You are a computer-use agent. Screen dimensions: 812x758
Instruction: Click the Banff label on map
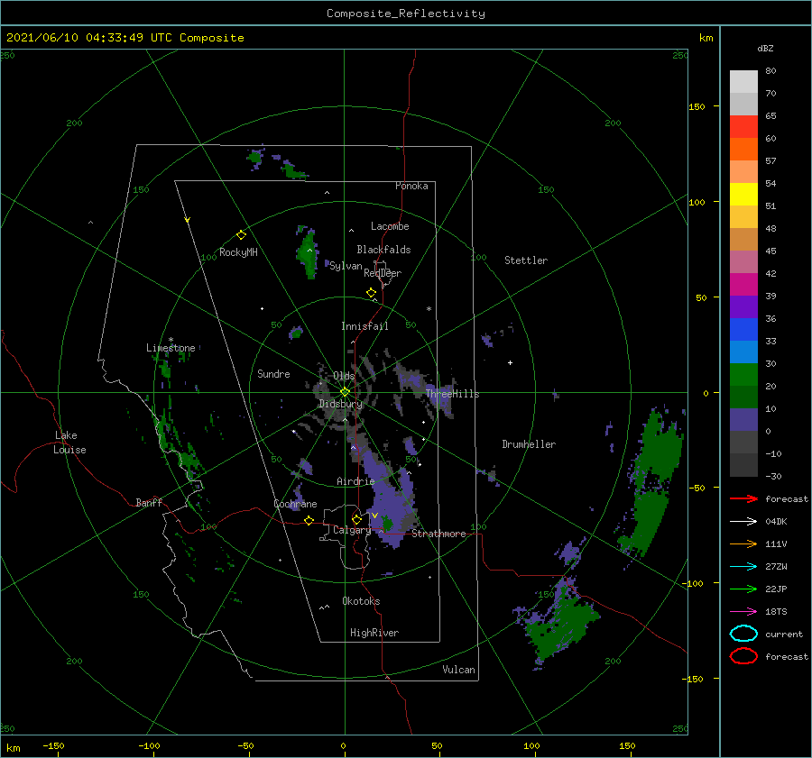point(149,502)
